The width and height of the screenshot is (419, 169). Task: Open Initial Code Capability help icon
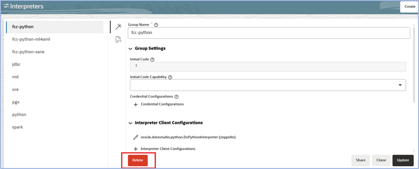(x=170, y=77)
